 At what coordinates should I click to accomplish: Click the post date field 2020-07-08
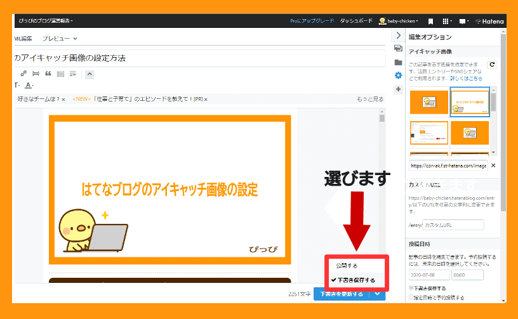(429, 275)
